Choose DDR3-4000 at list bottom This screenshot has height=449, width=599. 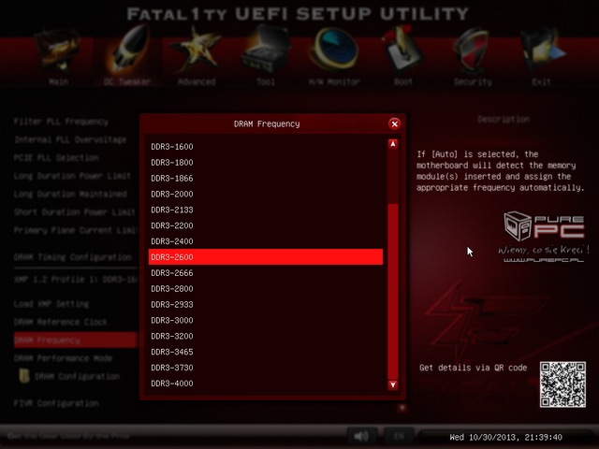tap(172, 384)
